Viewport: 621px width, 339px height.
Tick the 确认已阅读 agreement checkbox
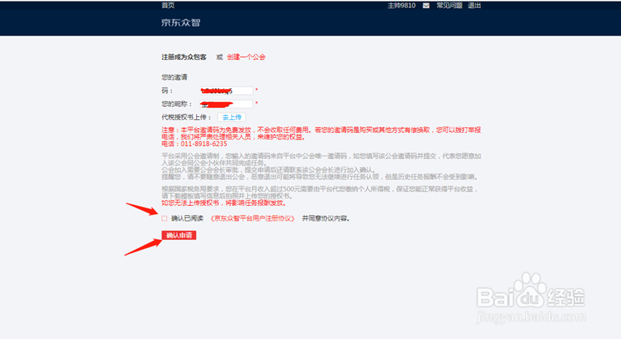165,219
